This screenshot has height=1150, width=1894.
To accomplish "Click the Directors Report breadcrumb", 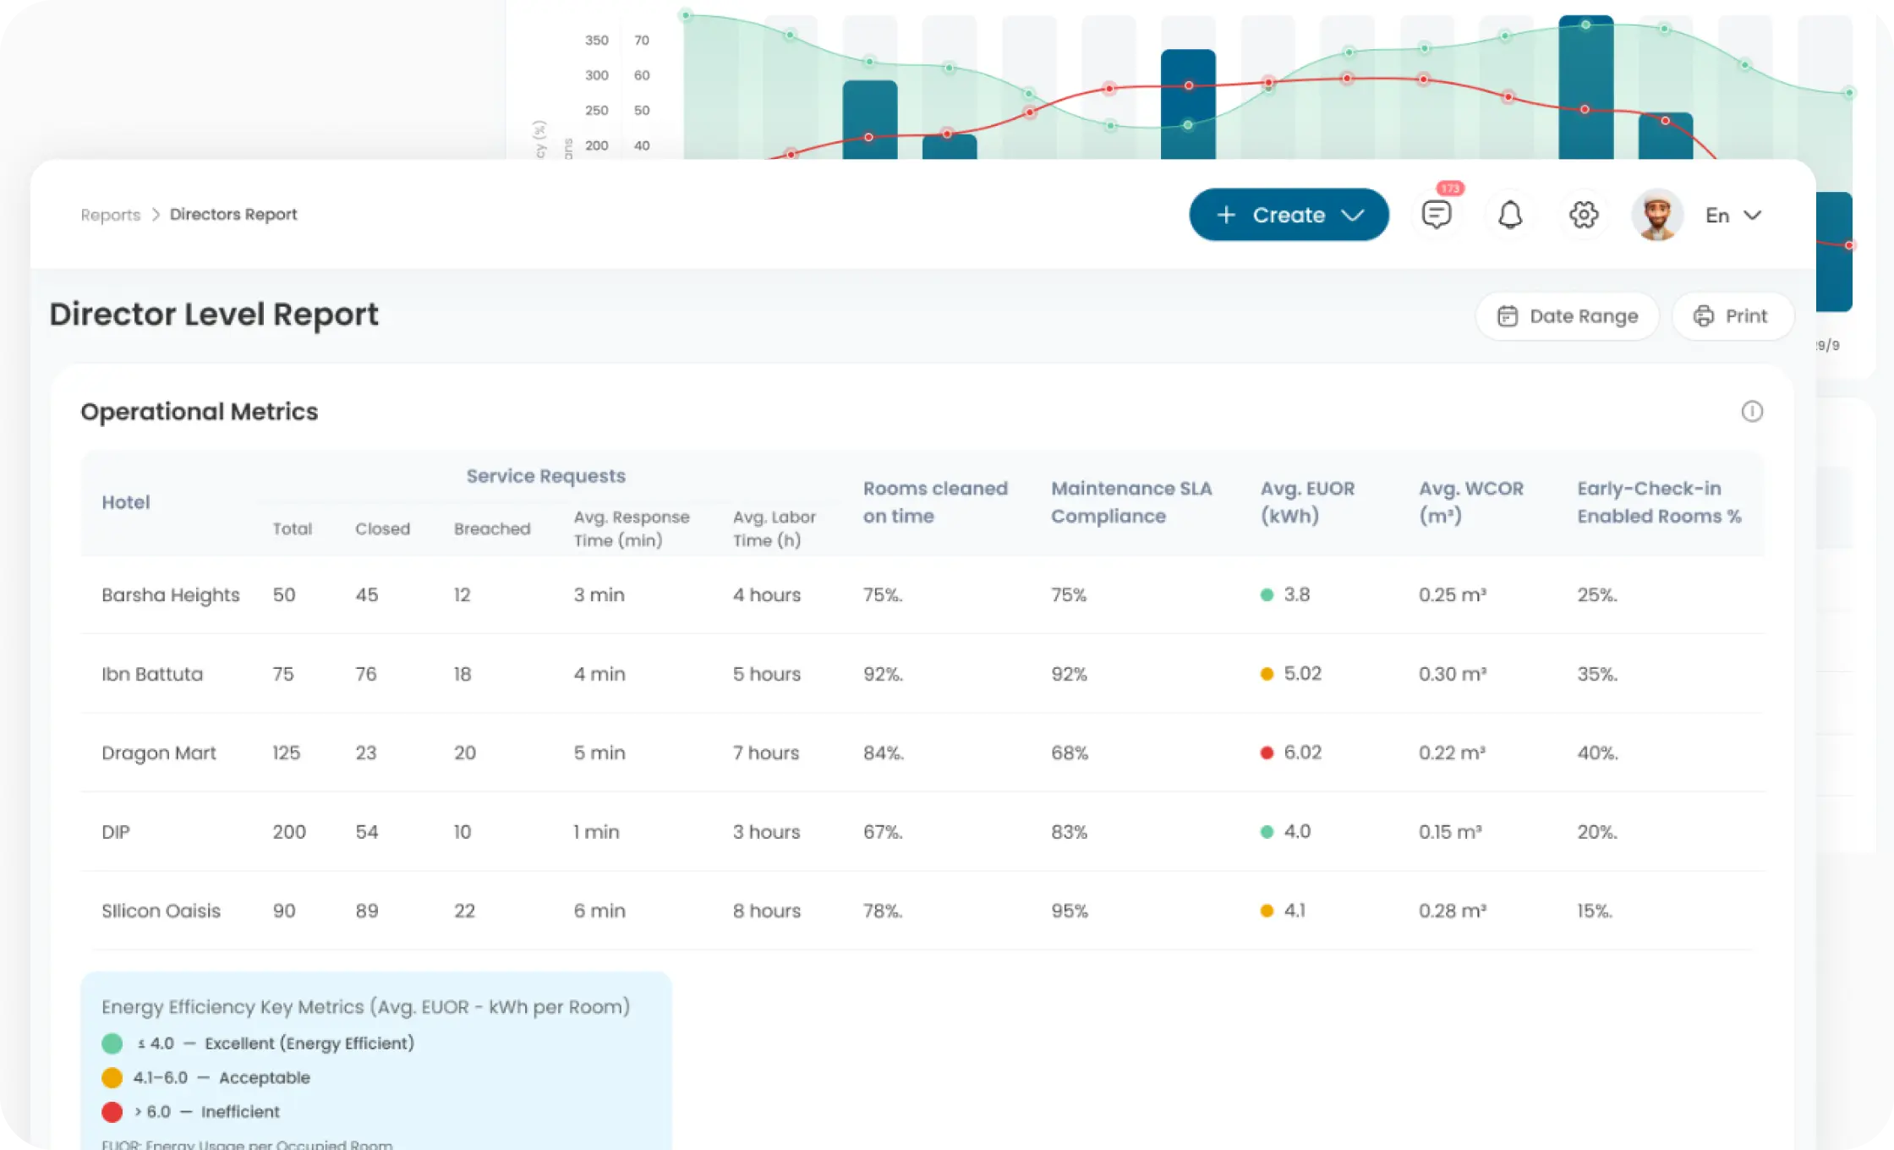I will (x=233, y=215).
